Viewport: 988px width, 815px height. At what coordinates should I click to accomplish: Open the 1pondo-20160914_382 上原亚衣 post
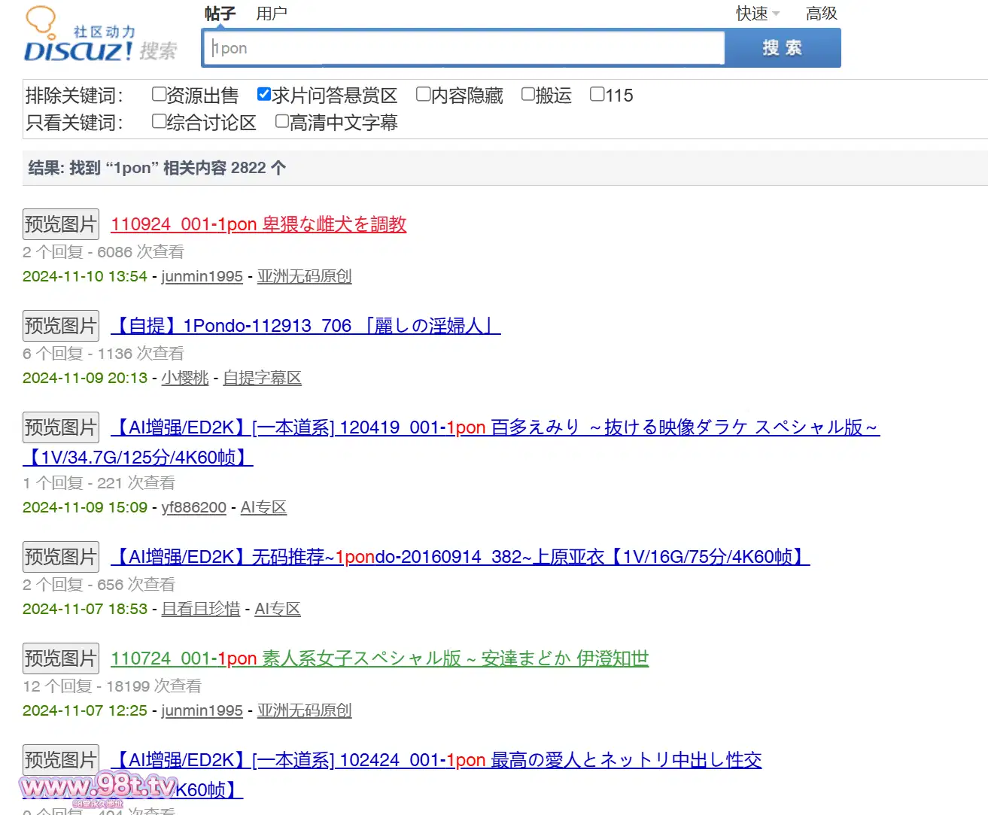(461, 557)
